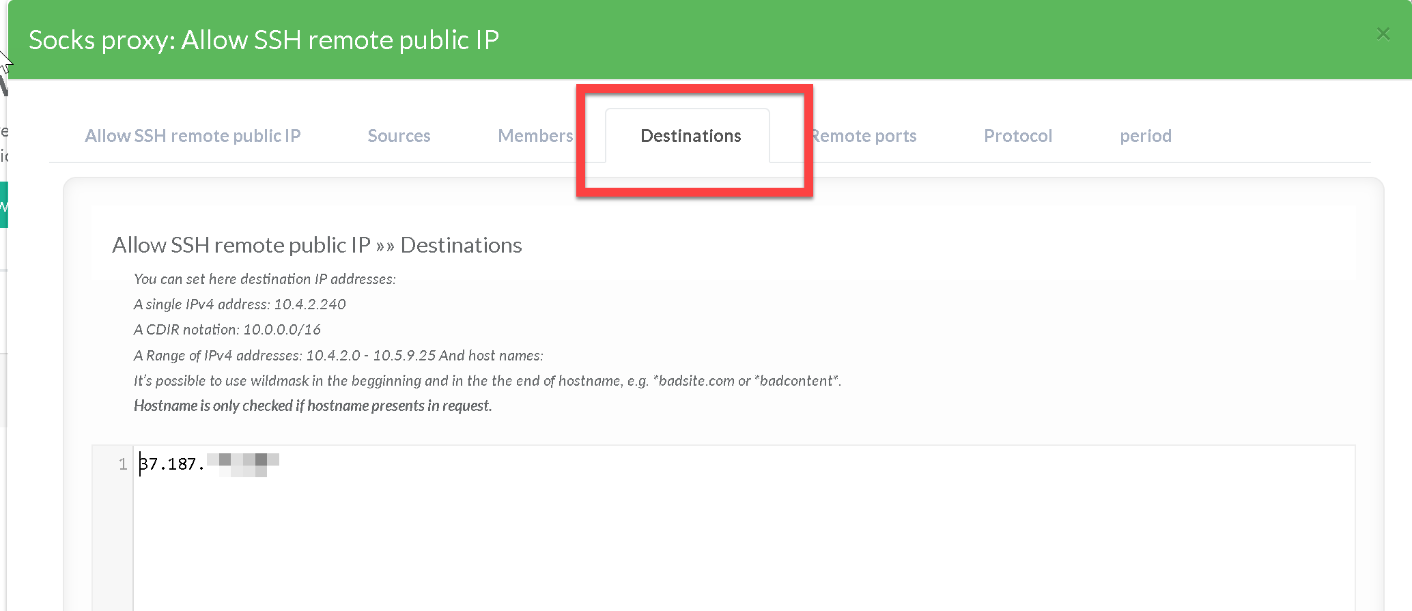Select the Destinations tab
The height and width of the screenshot is (611, 1412).
coord(690,136)
